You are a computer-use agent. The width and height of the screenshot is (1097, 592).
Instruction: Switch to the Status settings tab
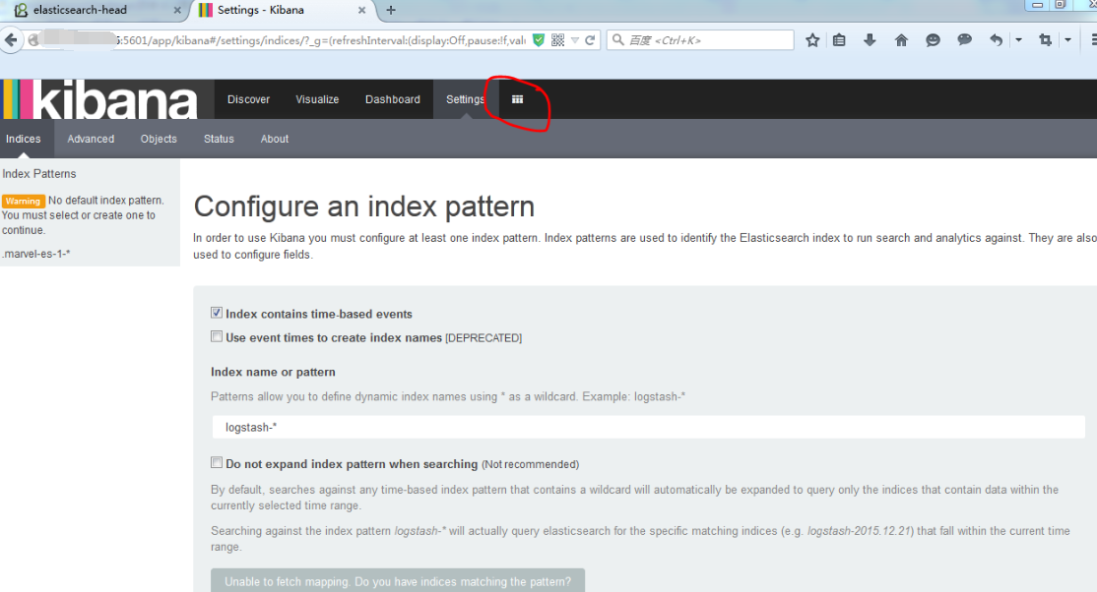pyautogui.click(x=219, y=139)
